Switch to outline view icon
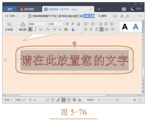The width and height of the screenshot is (147, 121). (69, 100)
